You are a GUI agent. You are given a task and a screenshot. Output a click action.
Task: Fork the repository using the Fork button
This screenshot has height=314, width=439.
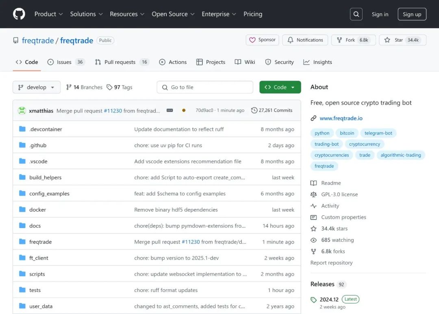click(x=353, y=40)
